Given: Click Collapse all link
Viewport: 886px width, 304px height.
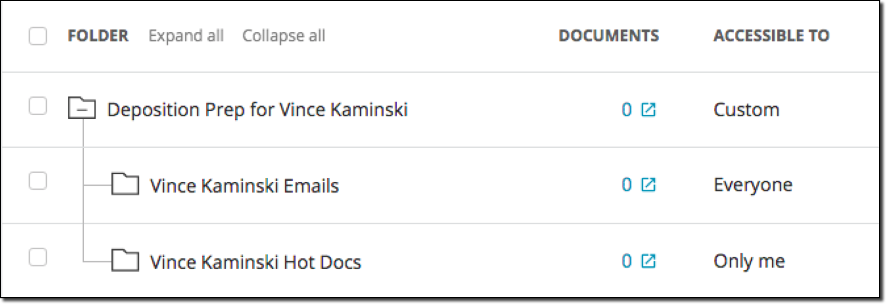Looking at the screenshot, I should pos(284,36).
